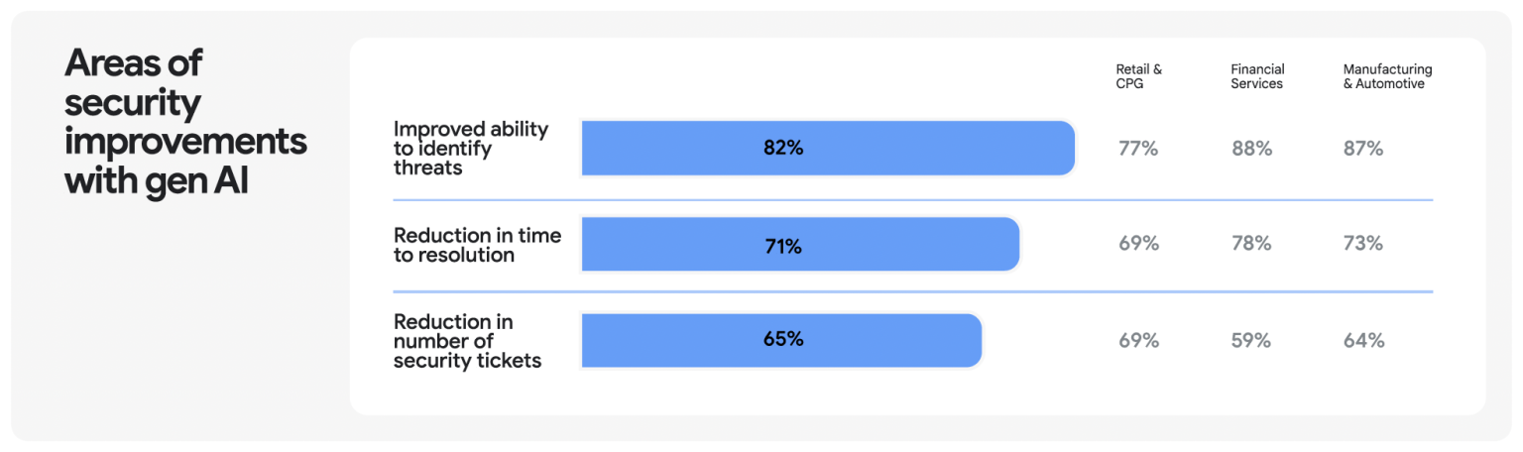The width and height of the screenshot is (1523, 452).
Task: Click the 69% Retail value for security tickets
Action: 1138,340
